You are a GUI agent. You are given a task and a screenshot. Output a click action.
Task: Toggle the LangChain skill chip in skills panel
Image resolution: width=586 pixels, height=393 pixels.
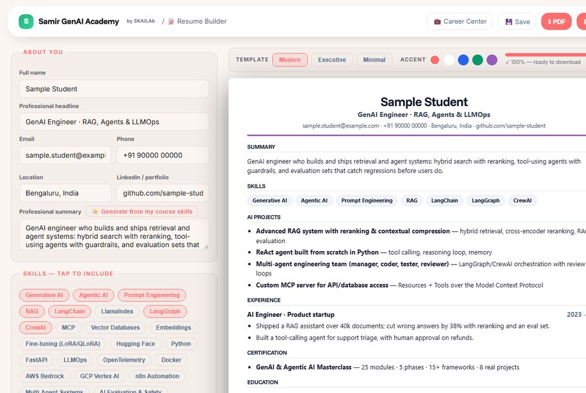click(70, 311)
